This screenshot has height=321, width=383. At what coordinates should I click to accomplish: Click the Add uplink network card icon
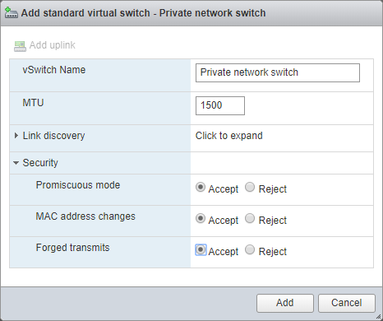click(20, 46)
